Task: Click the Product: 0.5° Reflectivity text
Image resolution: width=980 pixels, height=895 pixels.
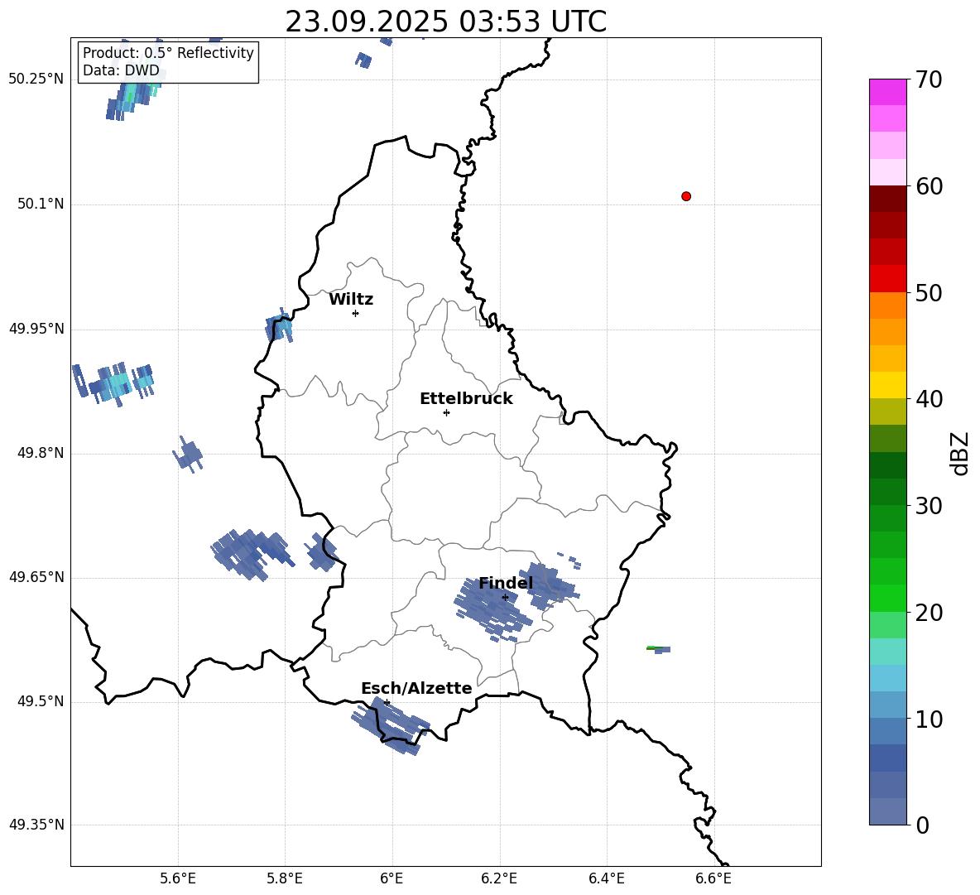Action: pos(168,52)
